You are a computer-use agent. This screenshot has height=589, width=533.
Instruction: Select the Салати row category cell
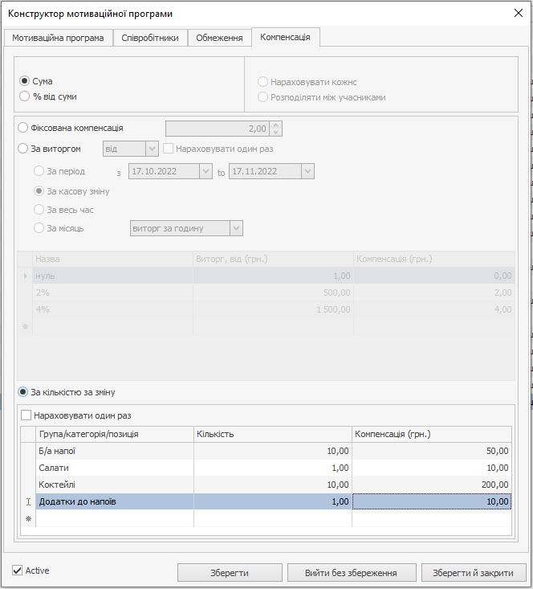[x=114, y=468]
